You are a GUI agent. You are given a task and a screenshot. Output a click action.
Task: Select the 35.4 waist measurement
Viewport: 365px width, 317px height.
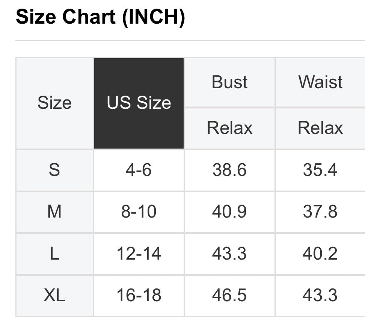pos(320,170)
